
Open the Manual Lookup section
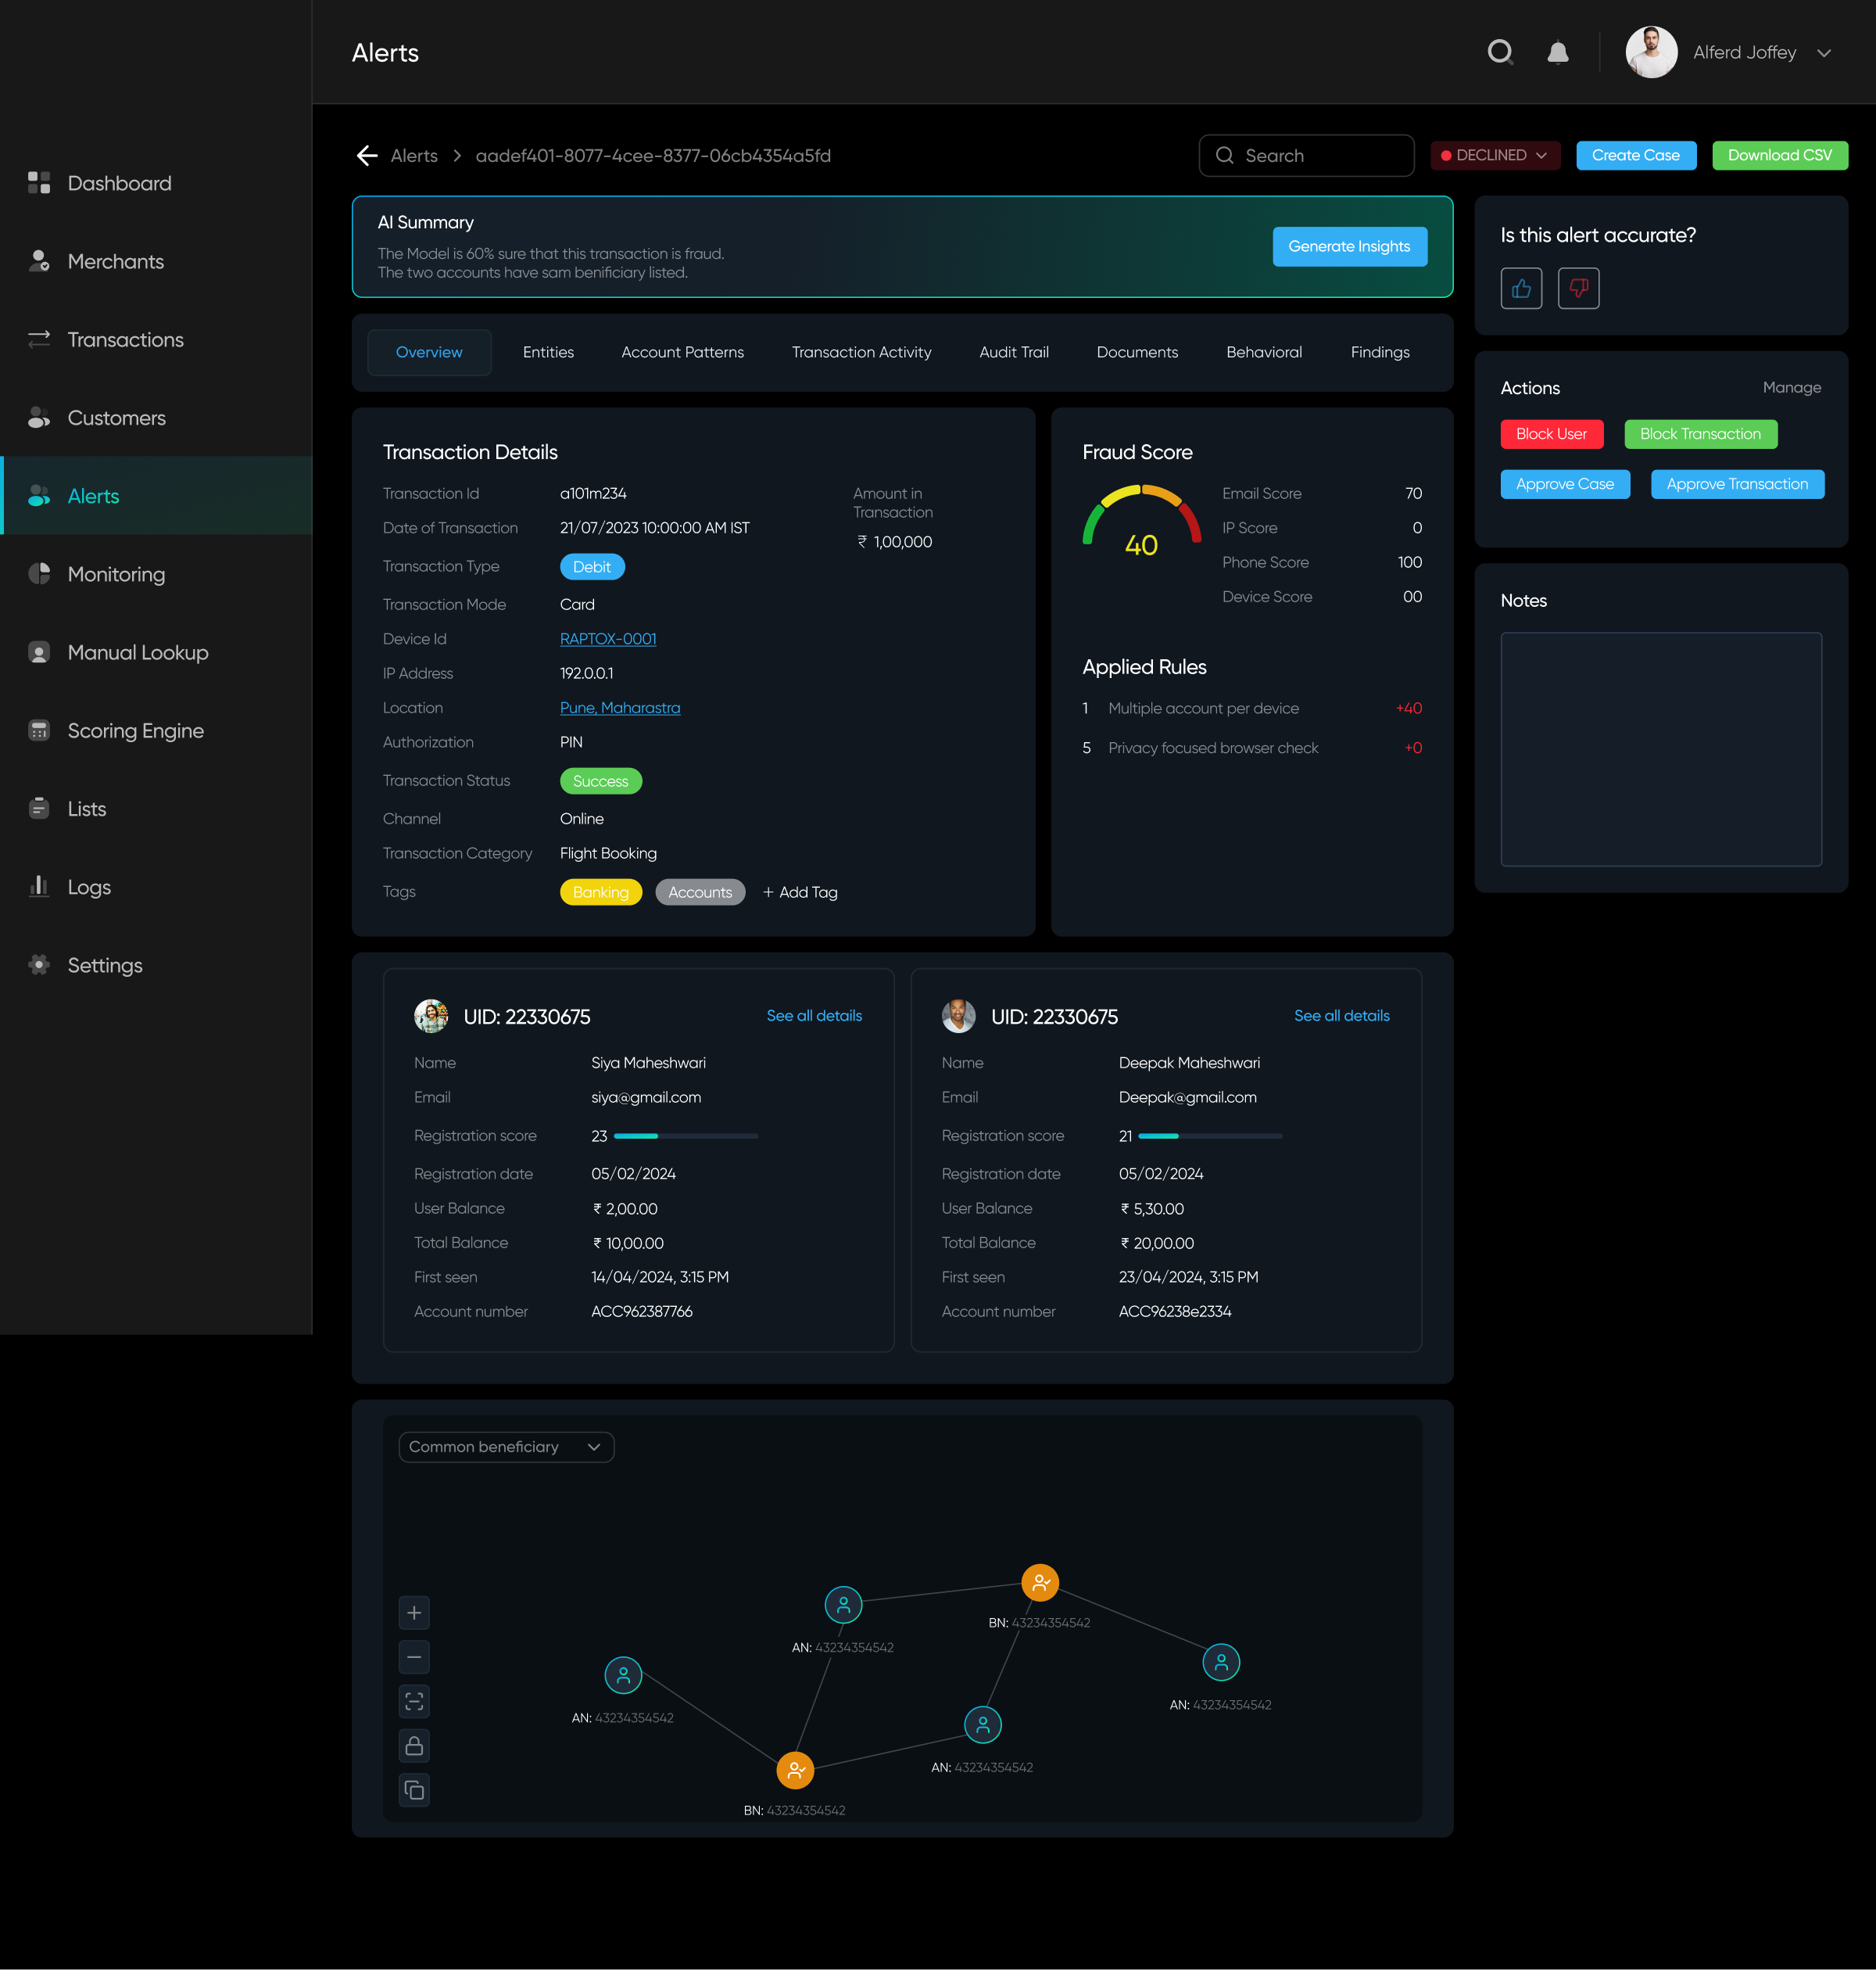138,651
